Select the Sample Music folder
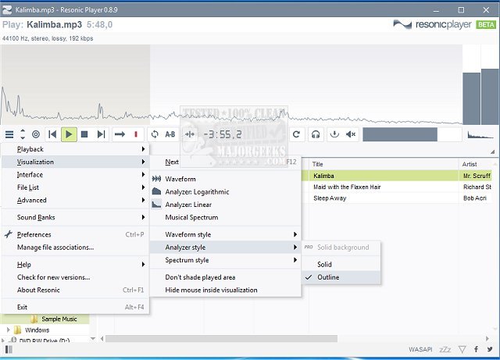500x360 pixels. point(59,319)
